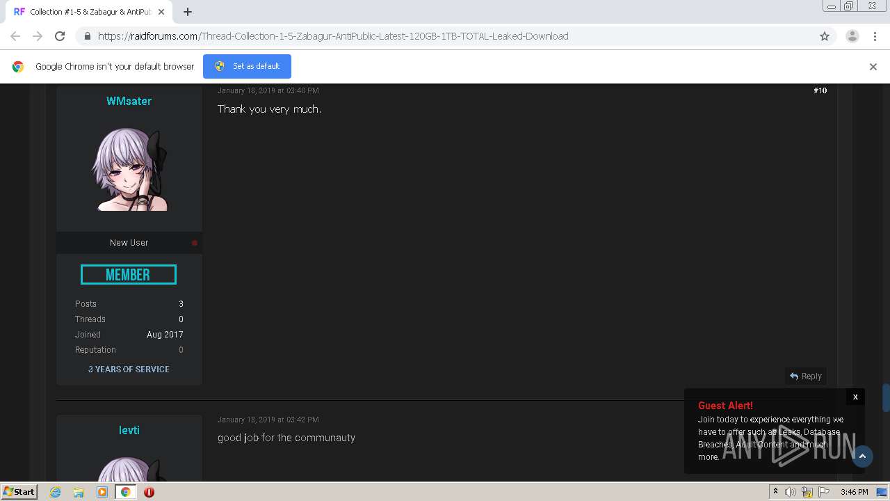Image resolution: width=890 pixels, height=501 pixels.
Task: Launch Internet Explorer from the taskbar
Action: [x=56, y=492]
